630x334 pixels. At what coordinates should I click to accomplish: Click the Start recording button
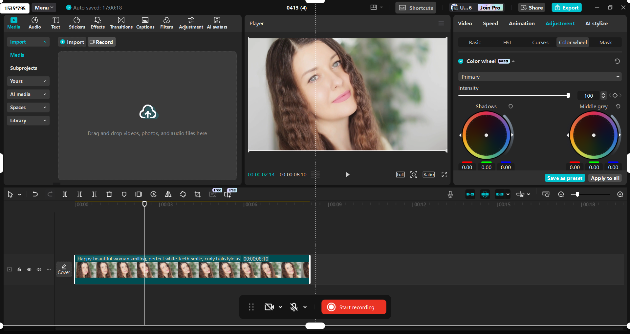coord(354,307)
